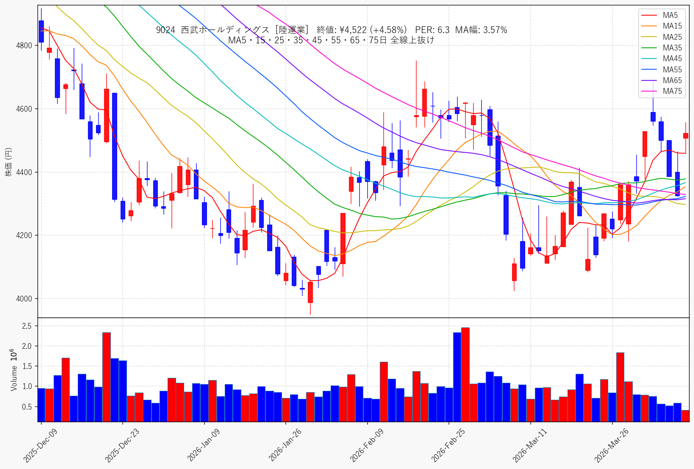Viewport: 694px width, 469px height.
Task: Click the "株価 (円)" y-axis label
Action: 8,162
